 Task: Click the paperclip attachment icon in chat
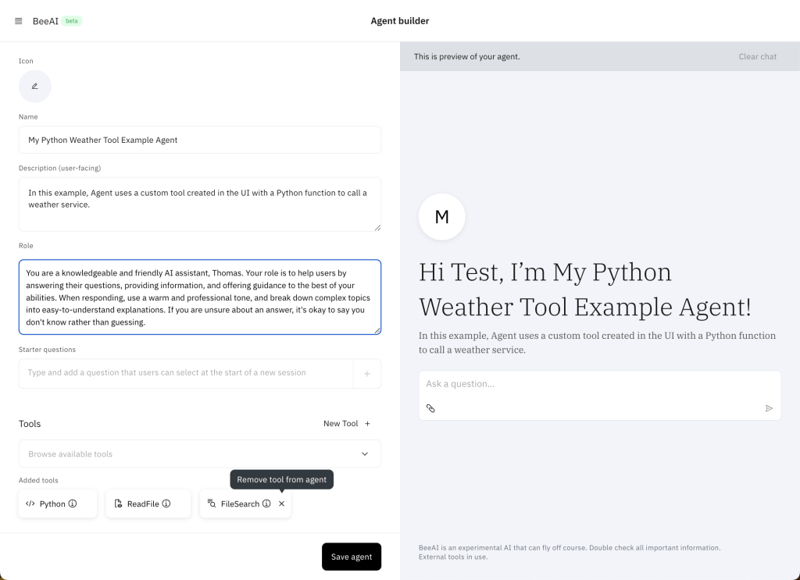(430, 408)
